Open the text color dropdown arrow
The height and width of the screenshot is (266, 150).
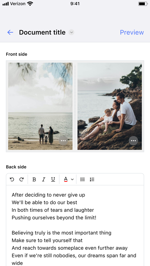coord(72,179)
